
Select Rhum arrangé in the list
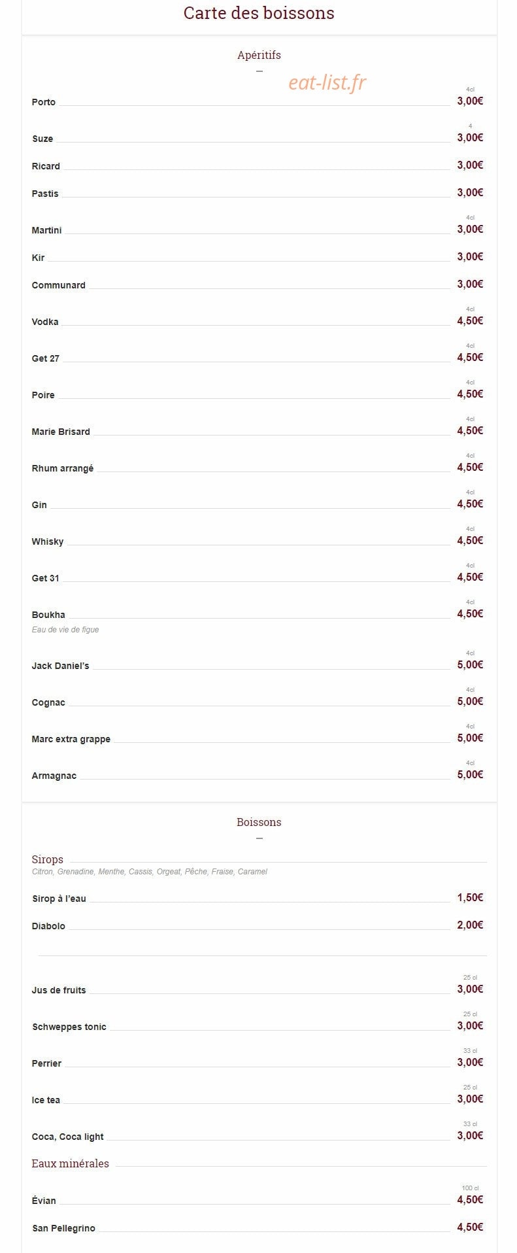[63, 468]
